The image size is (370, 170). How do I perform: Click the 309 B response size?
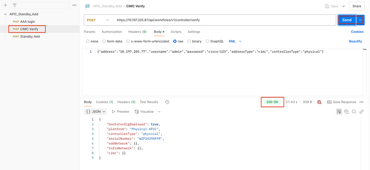point(307,102)
